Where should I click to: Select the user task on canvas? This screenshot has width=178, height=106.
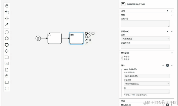coord(54,38)
